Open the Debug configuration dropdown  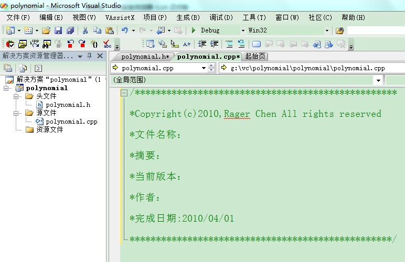coord(243,31)
